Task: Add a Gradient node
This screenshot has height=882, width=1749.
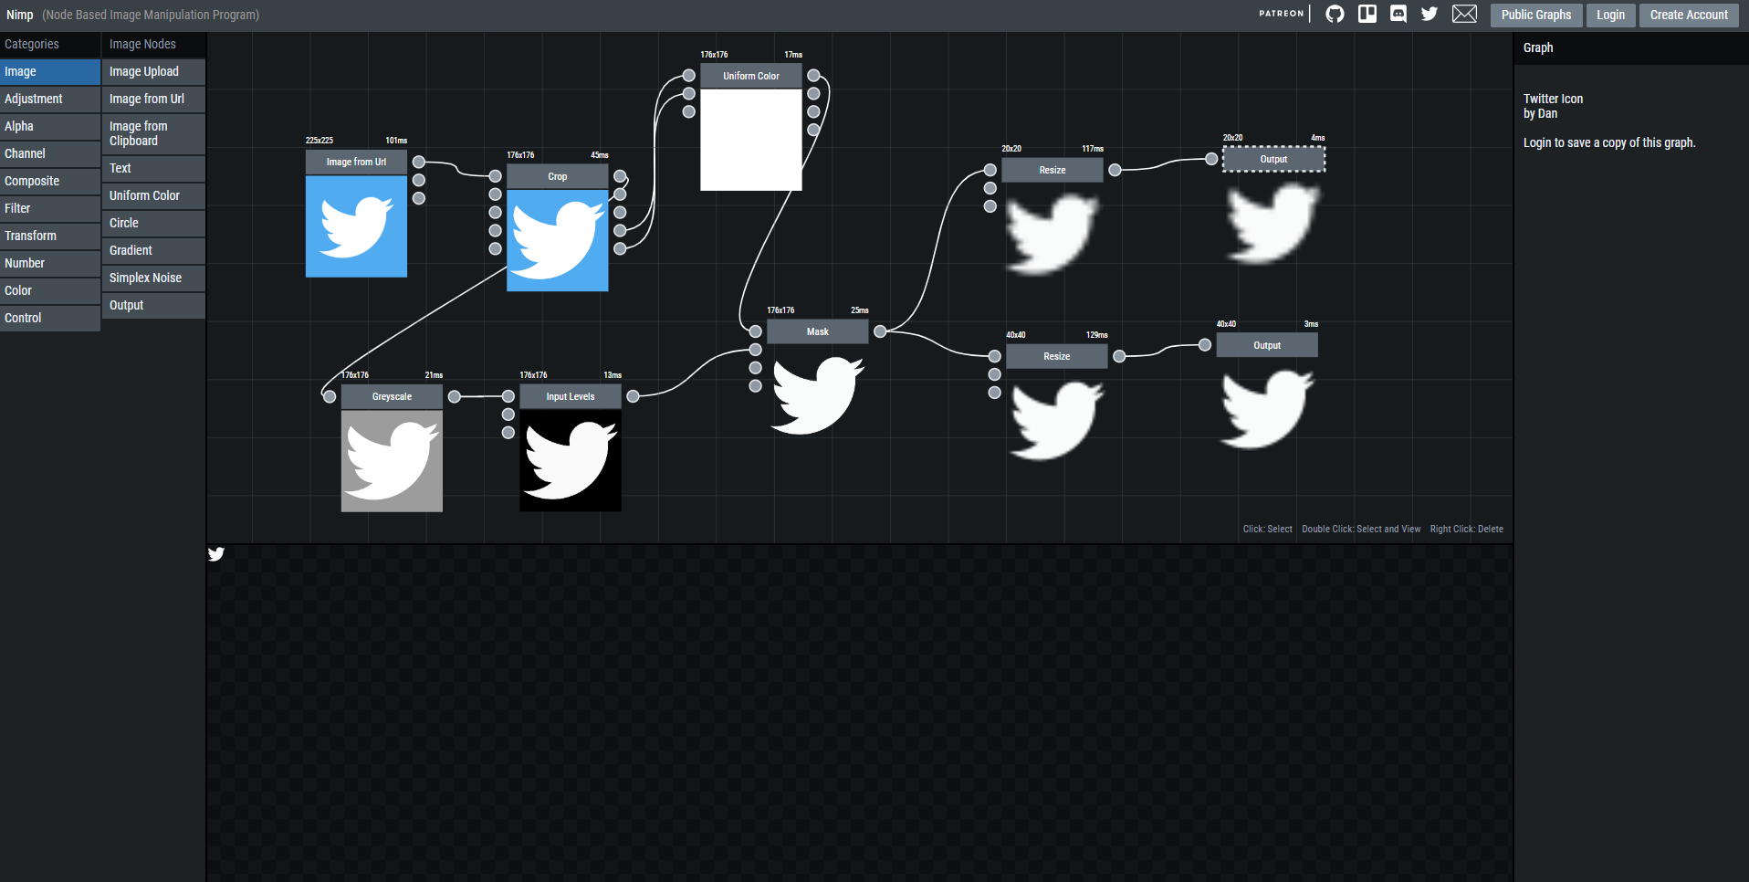Action: point(153,250)
